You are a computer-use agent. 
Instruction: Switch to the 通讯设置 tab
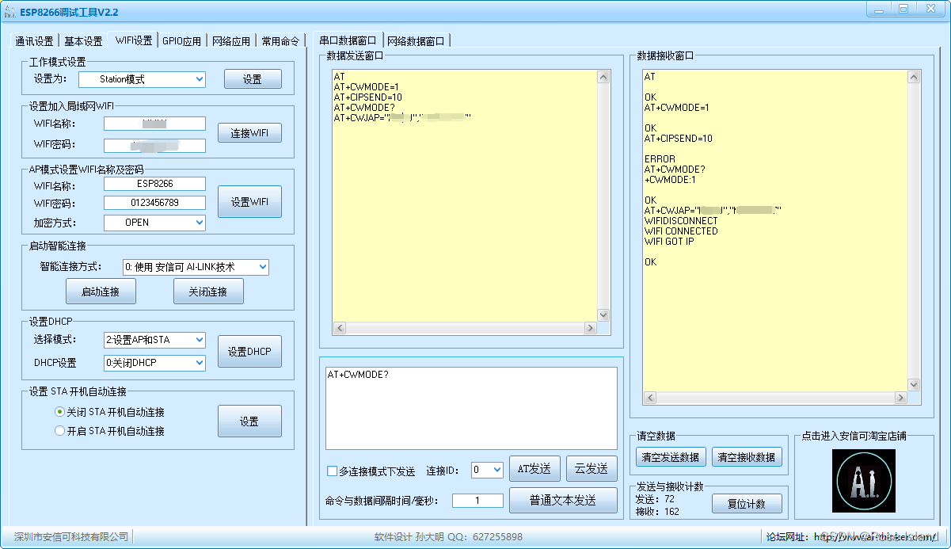coord(34,41)
